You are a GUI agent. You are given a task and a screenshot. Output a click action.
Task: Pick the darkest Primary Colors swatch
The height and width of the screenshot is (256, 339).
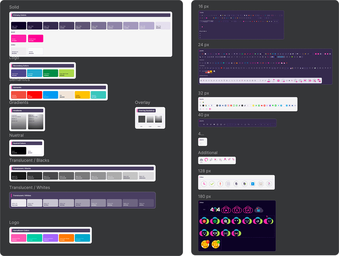click(18, 26)
